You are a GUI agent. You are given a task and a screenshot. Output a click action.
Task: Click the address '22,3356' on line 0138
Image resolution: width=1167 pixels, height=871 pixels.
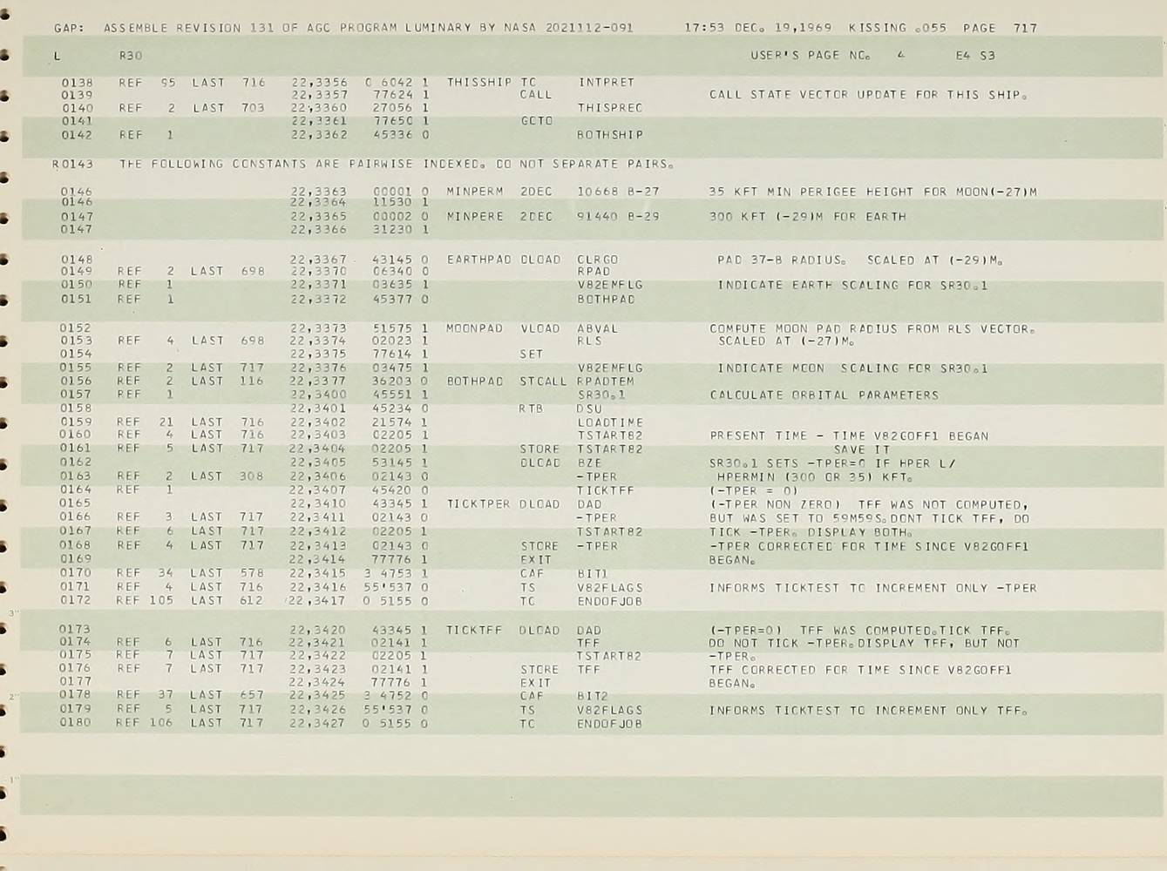click(319, 83)
